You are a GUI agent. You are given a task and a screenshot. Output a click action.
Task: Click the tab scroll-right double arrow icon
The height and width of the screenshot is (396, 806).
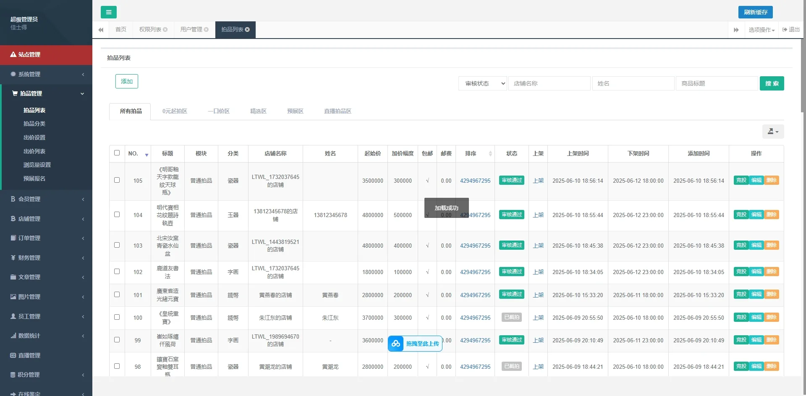click(736, 30)
